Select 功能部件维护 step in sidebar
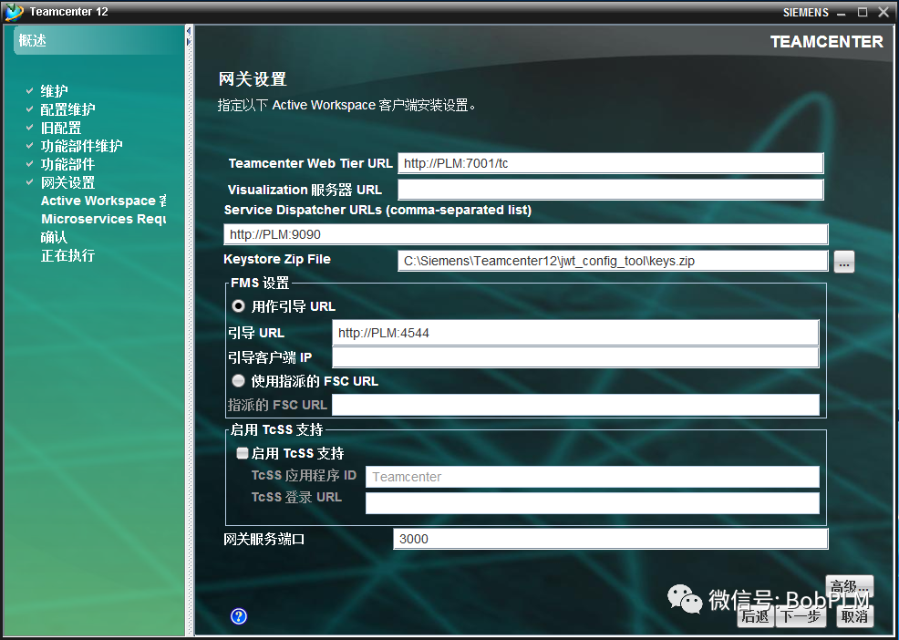899x640 pixels. (x=81, y=146)
